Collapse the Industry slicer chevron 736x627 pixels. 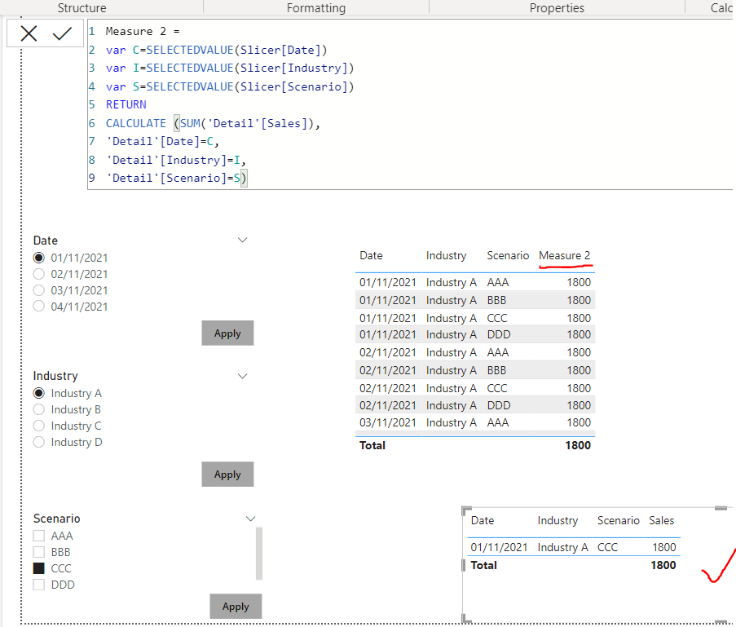pyautogui.click(x=242, y=376)
